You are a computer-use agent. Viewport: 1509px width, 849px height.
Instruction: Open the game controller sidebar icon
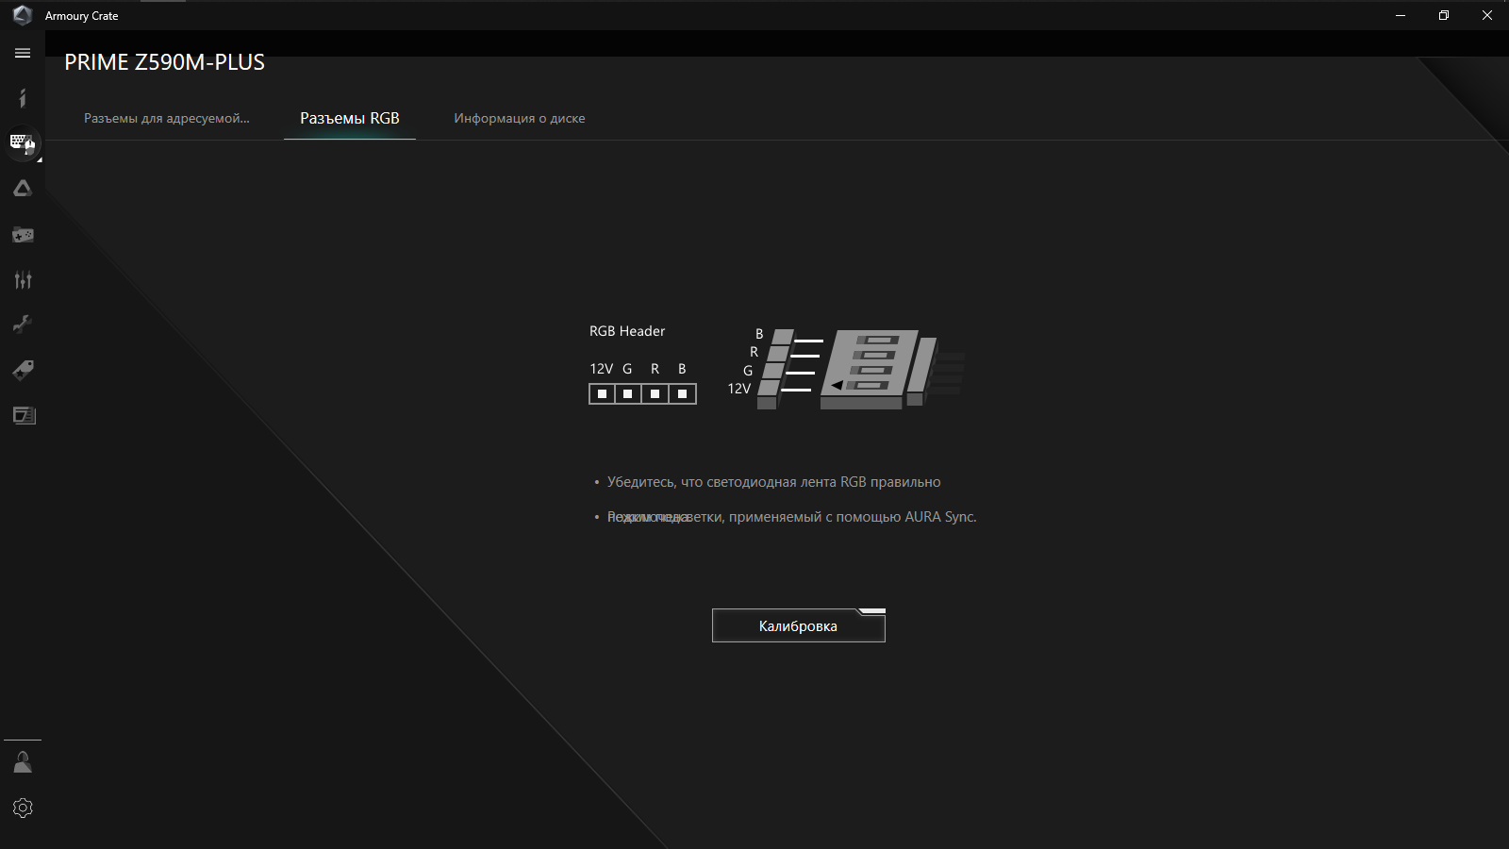(x=23, y=234)
